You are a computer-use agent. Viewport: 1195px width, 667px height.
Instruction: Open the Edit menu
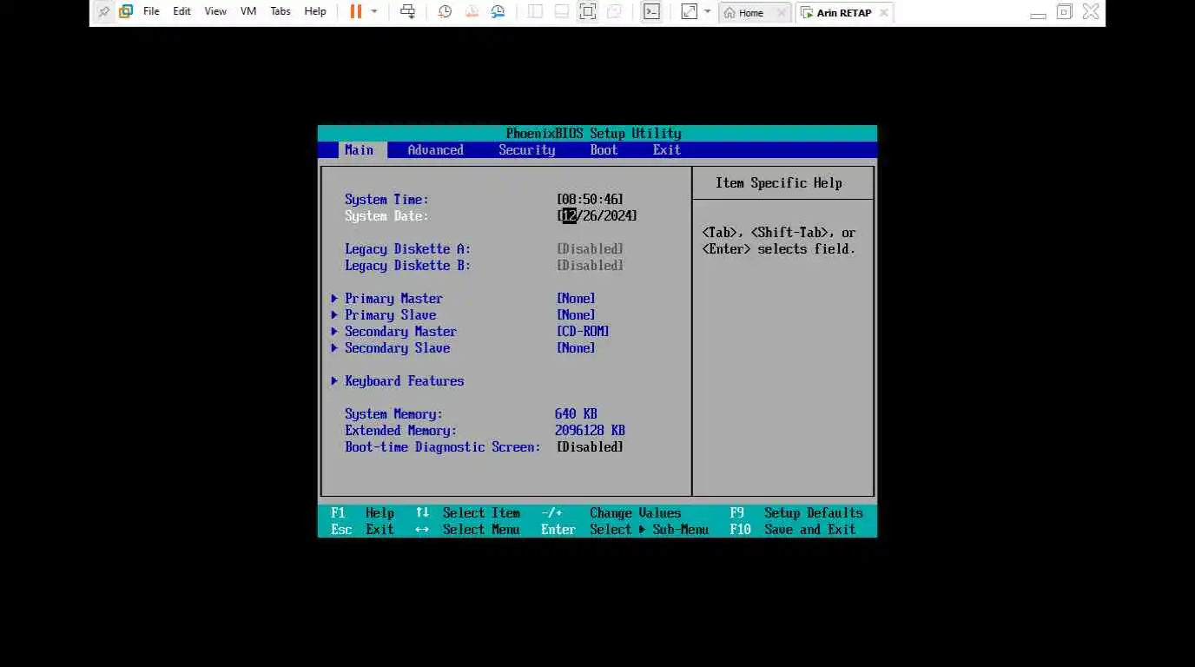coord(182,12)
